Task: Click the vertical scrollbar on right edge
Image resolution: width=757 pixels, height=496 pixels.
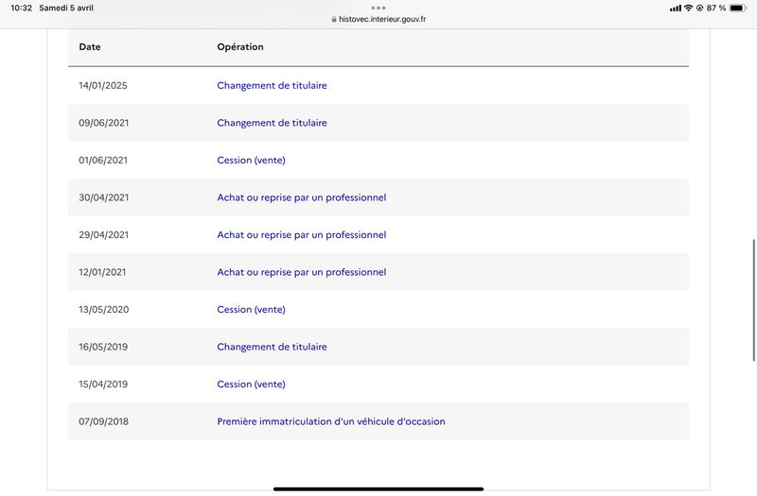Action: (x=753, y=299)
